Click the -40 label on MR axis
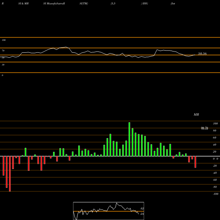The width and height of the screenshot is (220, 220). coord(215,173)
